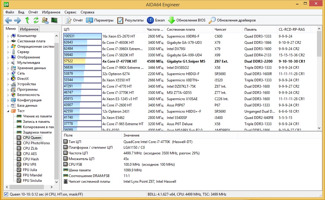Click the green Up arrow icon
Image resolution: width=325 pixels, height=200 pixels.
27,20
